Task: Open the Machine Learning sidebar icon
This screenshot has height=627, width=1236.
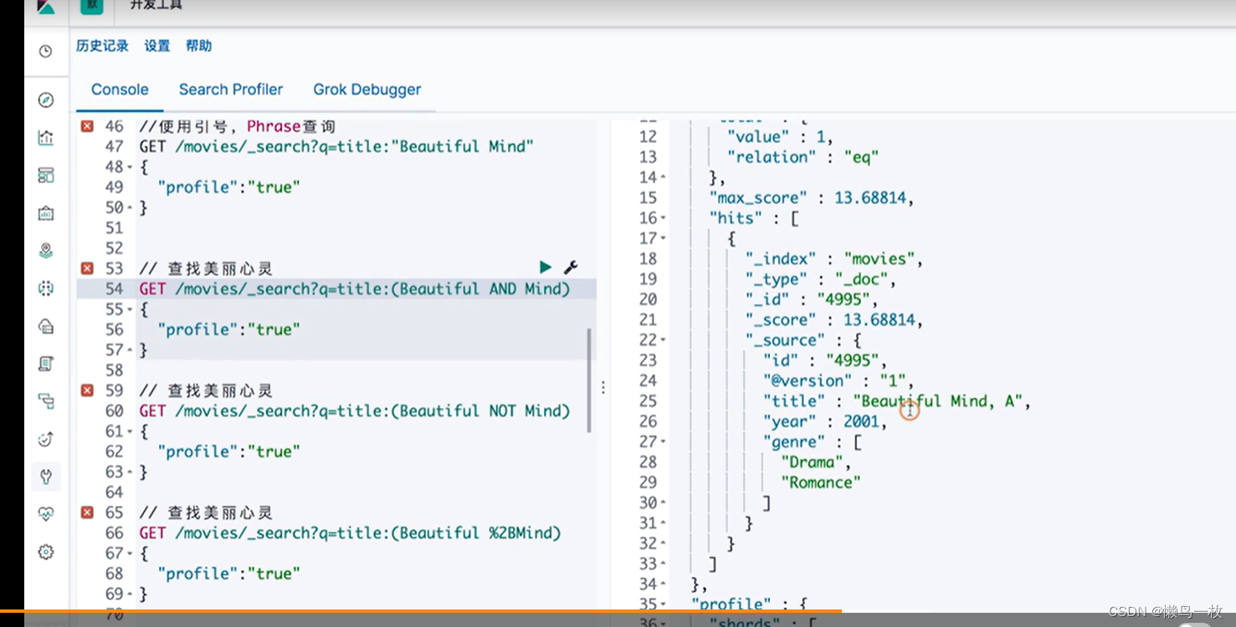Action: coord(46,288)
